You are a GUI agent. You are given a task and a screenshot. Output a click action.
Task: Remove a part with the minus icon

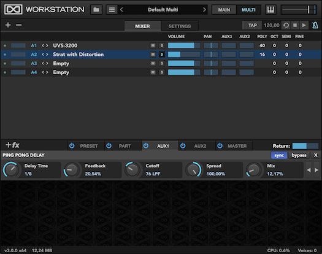point(18,25)
